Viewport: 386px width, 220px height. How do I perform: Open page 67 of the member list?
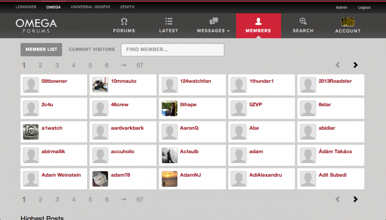pos(139,65)
